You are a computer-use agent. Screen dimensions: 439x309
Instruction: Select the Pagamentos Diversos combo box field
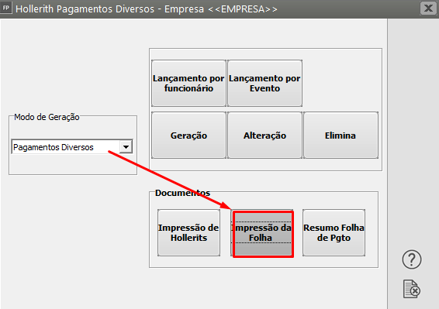[72, 147]
